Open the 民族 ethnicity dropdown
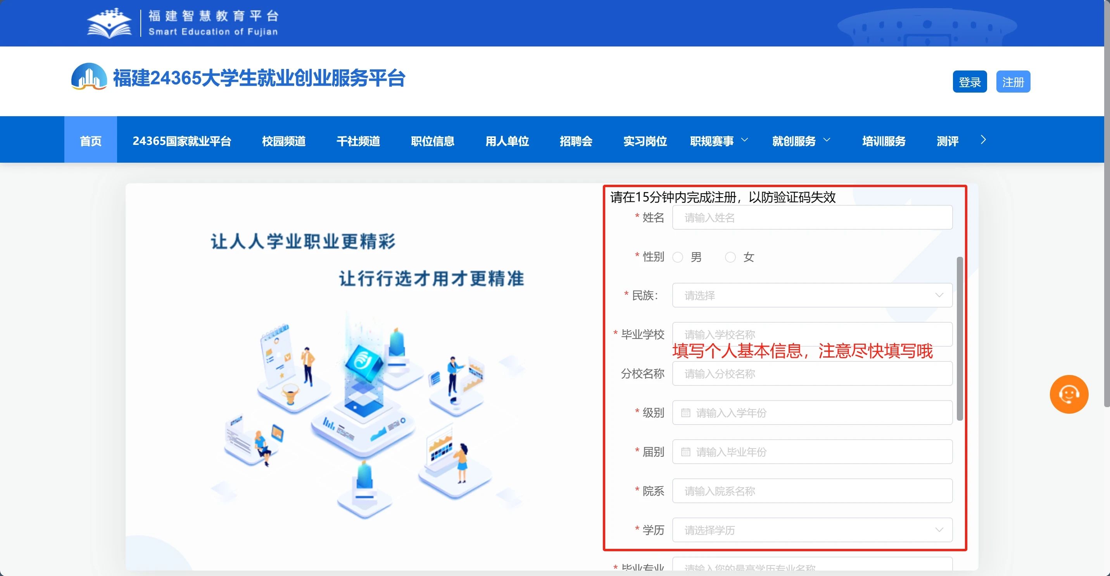The height and width of the screenshot is (576, 1110). [x=812, y=295]
